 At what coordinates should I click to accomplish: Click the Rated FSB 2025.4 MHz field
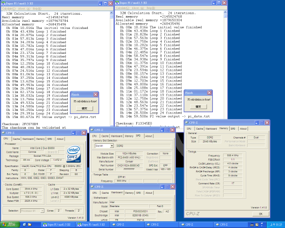(x=31, y=201)
